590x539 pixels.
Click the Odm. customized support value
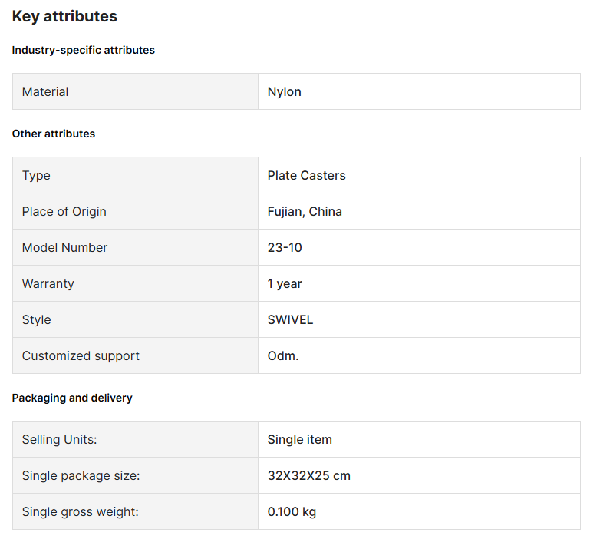click(x=282, y=355)
